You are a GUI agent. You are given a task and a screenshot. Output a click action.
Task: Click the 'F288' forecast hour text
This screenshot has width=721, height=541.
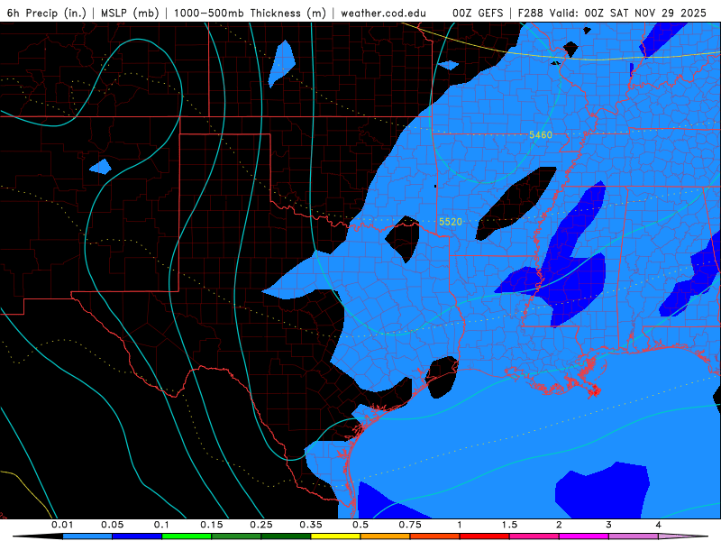point(531,13)
